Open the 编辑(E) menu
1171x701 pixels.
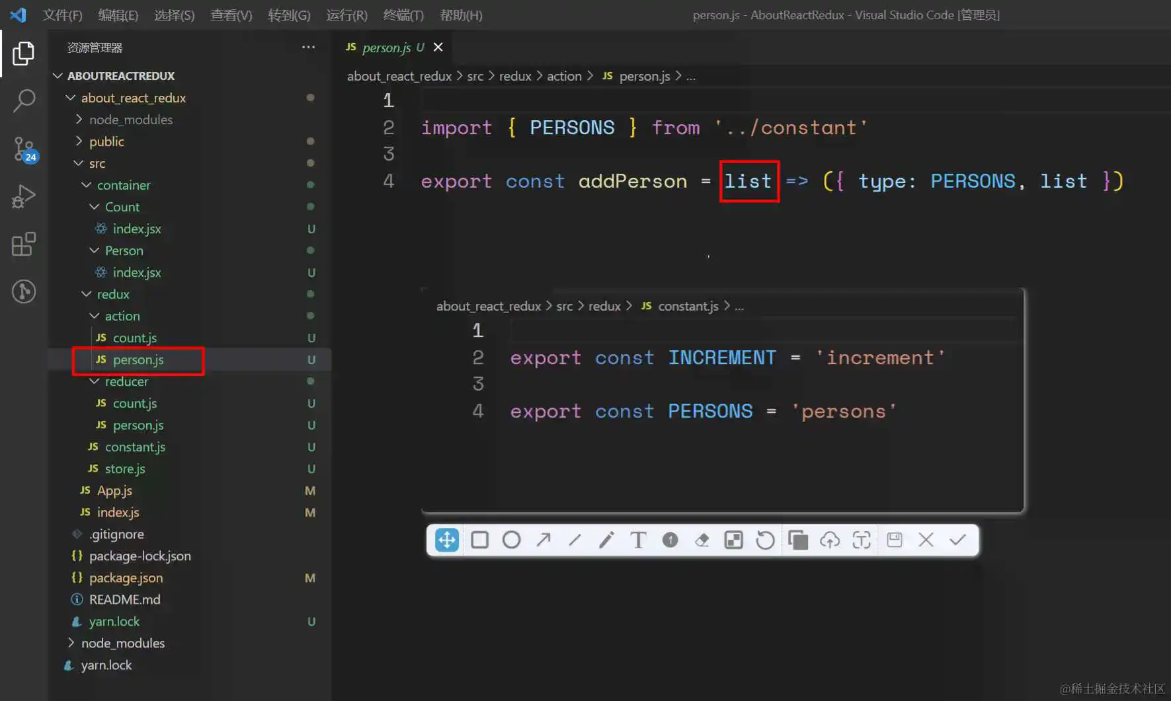click(118, 15)
